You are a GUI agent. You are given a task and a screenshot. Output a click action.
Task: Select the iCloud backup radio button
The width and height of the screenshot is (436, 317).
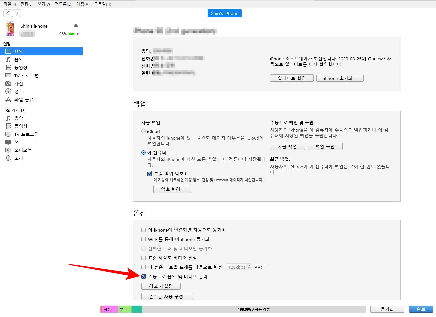[144, 131]
